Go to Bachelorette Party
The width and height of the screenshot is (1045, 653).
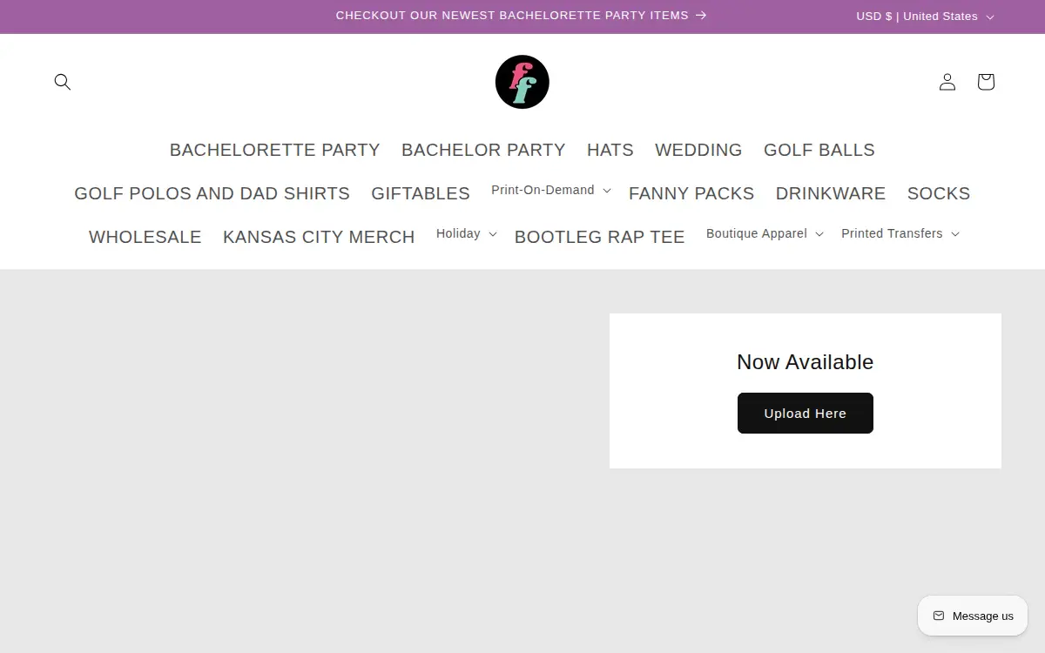point(274,150)
